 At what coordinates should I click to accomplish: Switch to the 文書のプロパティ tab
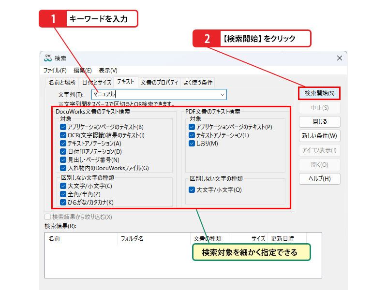[159, 82]
